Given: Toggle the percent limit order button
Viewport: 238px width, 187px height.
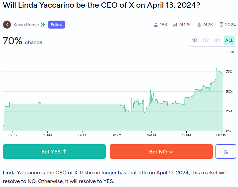Looking at the screenshot, I should [x=226, y=151].
